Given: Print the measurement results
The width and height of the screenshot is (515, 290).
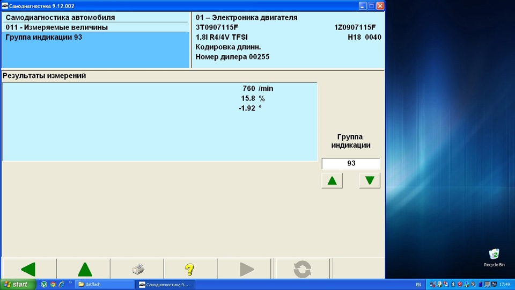Looking at the screenshot, I should point(138,269).
